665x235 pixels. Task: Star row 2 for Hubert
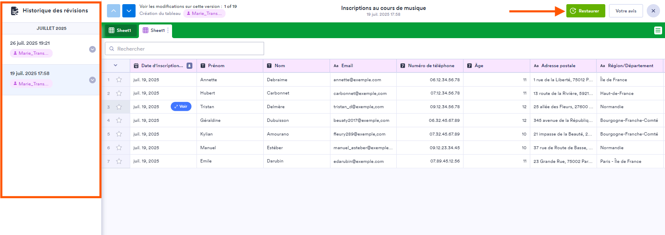coord(119,93)
